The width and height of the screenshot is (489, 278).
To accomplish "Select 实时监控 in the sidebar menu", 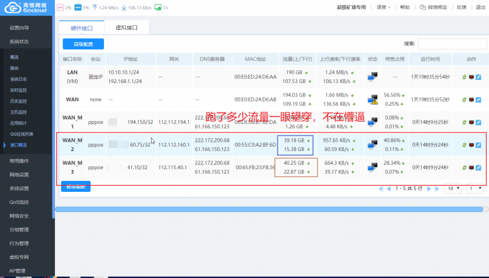I will point(18,90).
